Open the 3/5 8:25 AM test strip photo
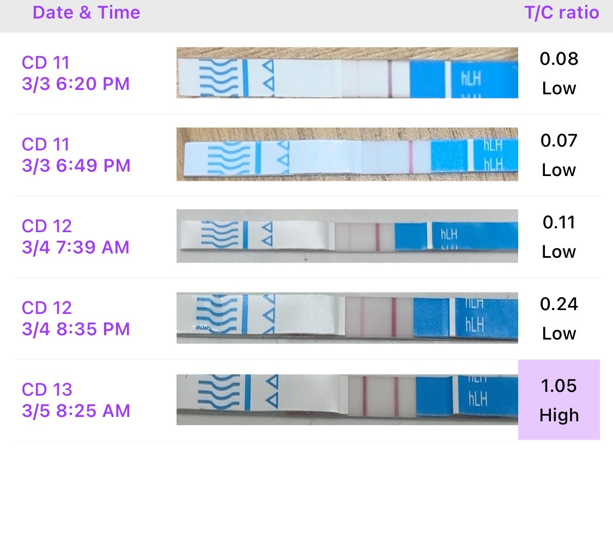 (347, 399)
